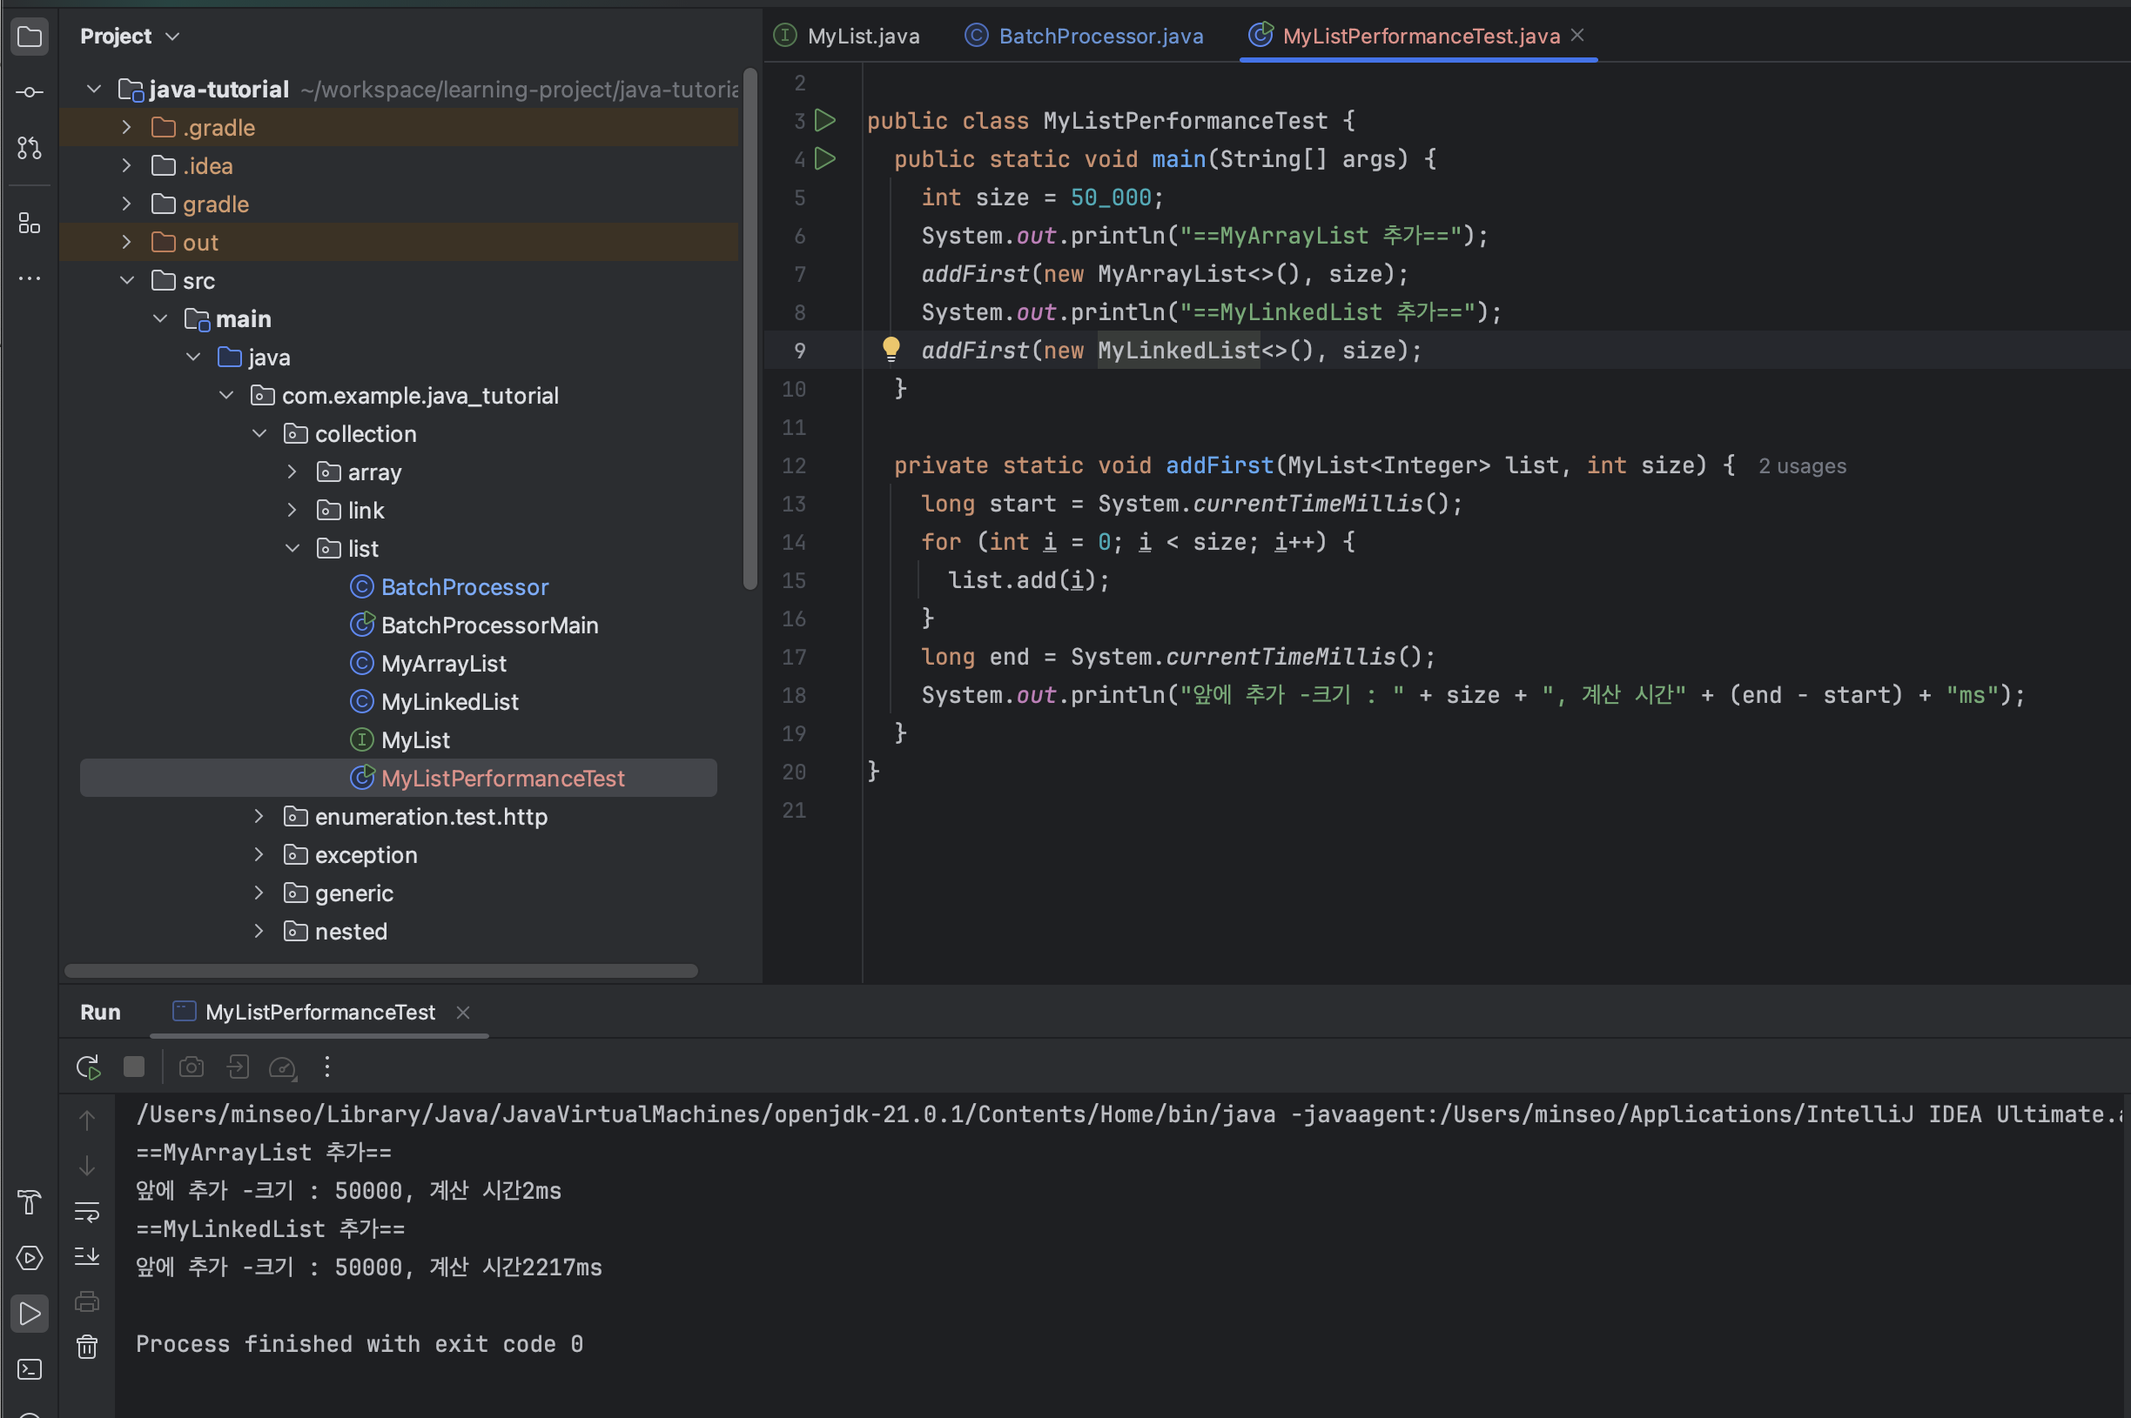Click the Run panel title label
Viewport: 2131px width, 1418px height.
(x=99, y=1012)
